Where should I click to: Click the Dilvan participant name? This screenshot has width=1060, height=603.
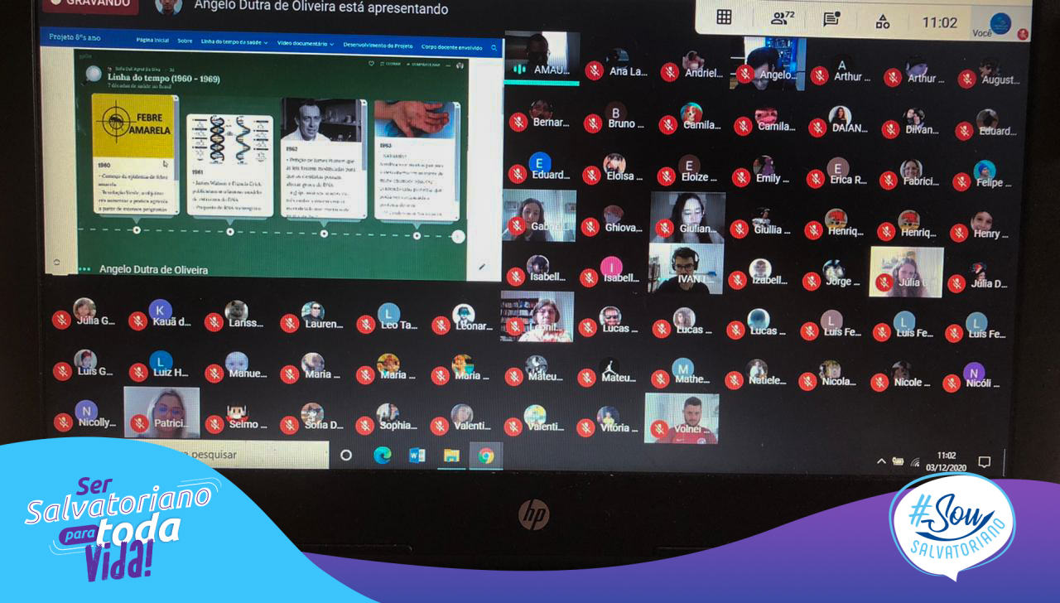[x=923, y=130]
